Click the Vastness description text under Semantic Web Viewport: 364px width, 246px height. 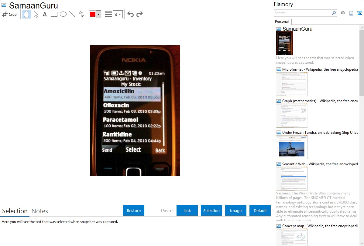[x=317, y=207]
